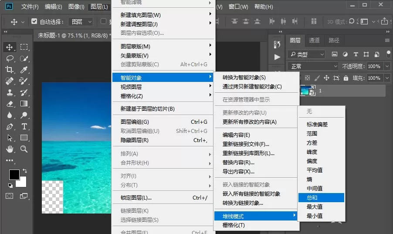Switch to the 通道 tab
Image resolution: width=393 pixels, height=234 pixels.
tap(314, 41)
